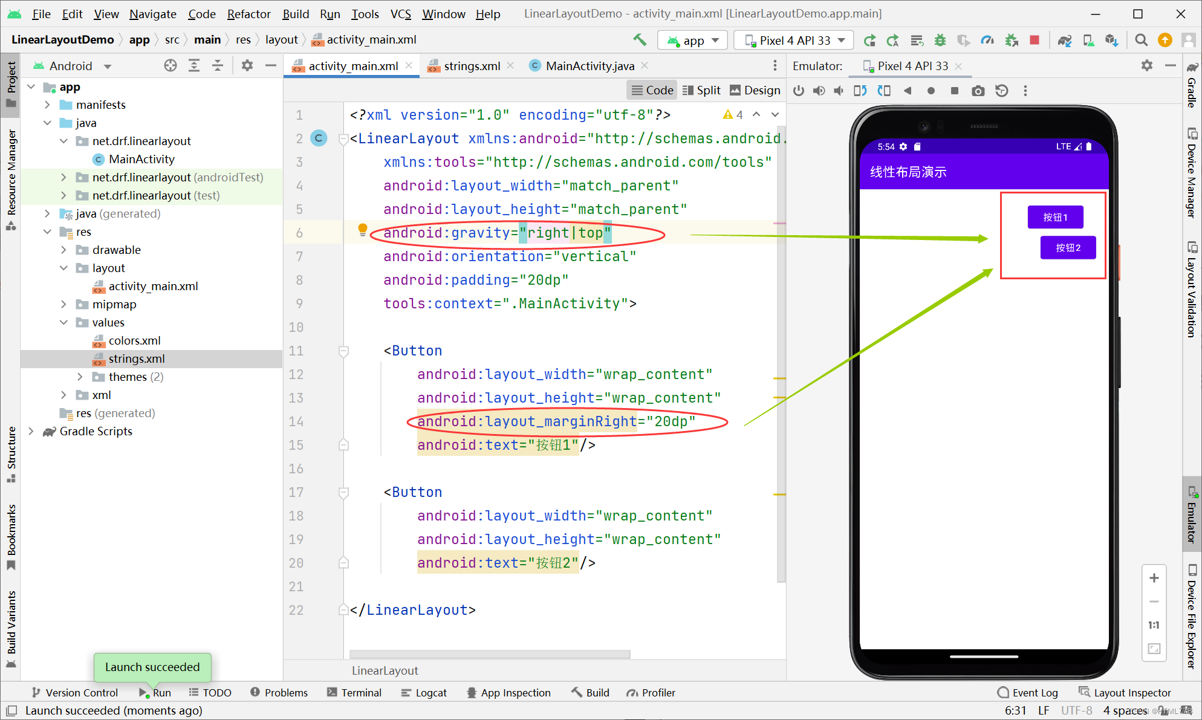Switch editor to Design view mode
Image resolution: width=1202 pixels, height=720 pixels.
tap(755, 90)
